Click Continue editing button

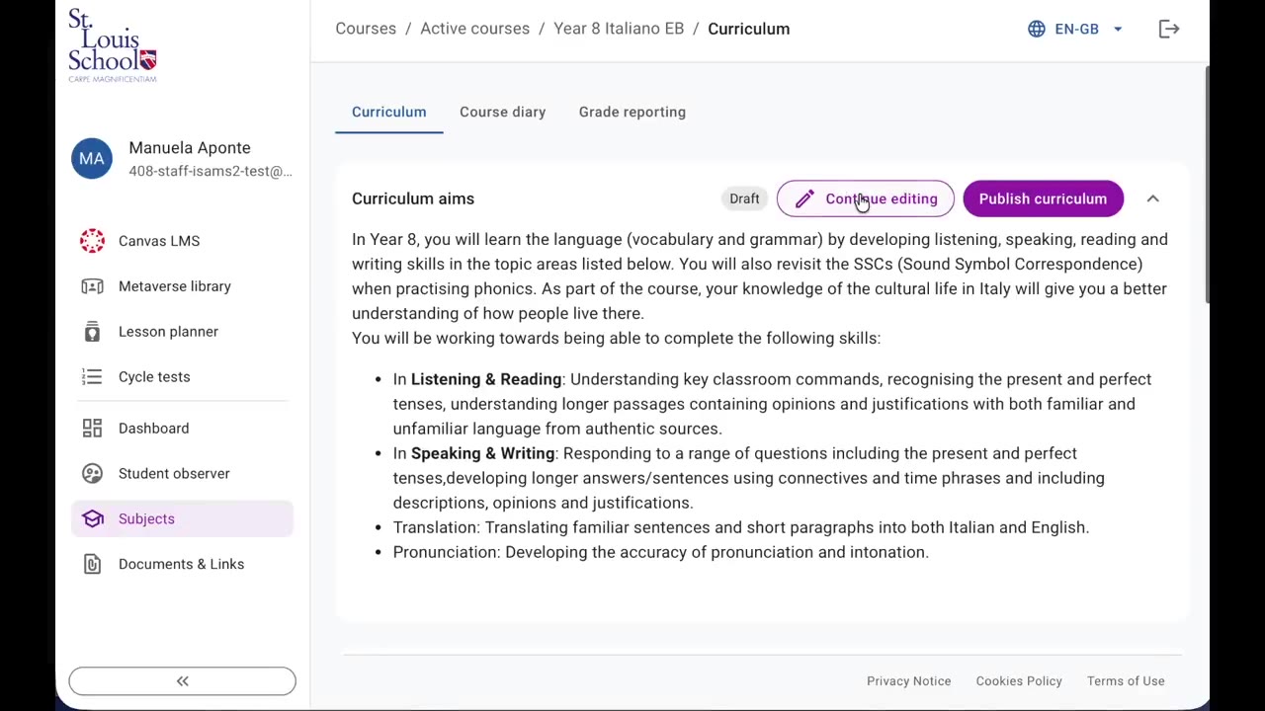click(x=865, y=198)
